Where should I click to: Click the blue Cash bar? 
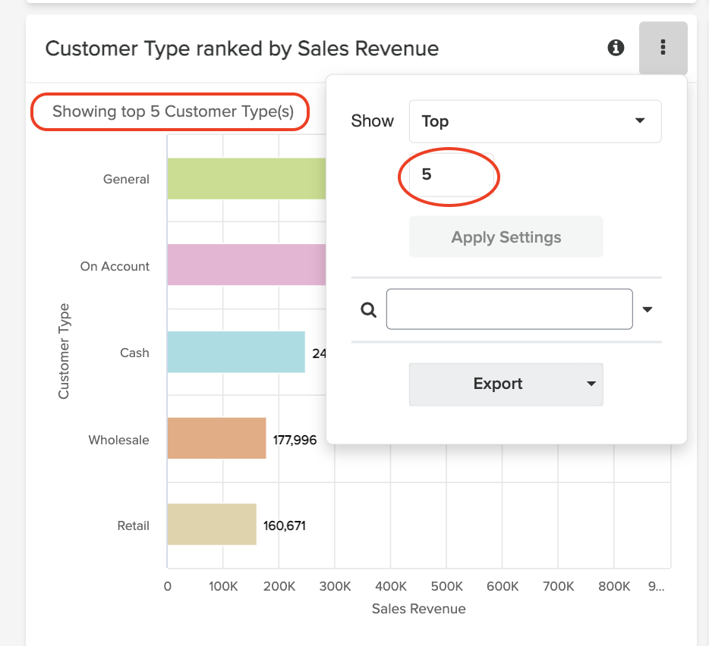[235, 352]
